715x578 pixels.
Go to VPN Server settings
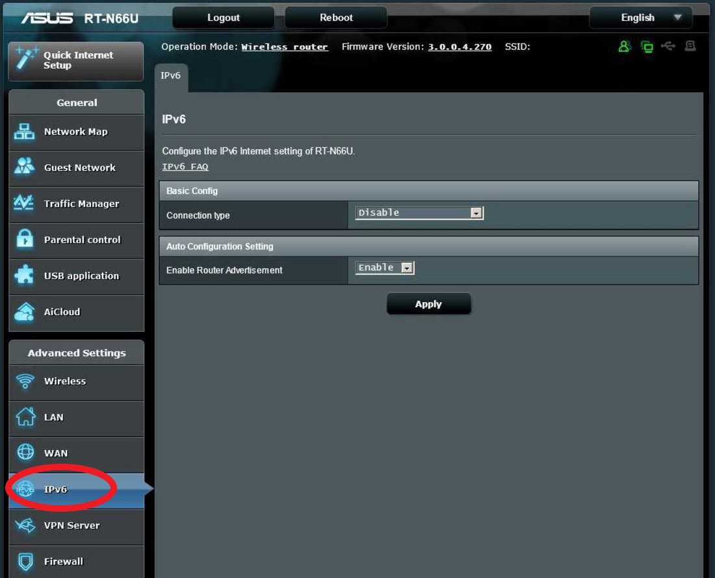tap(76, 525)
